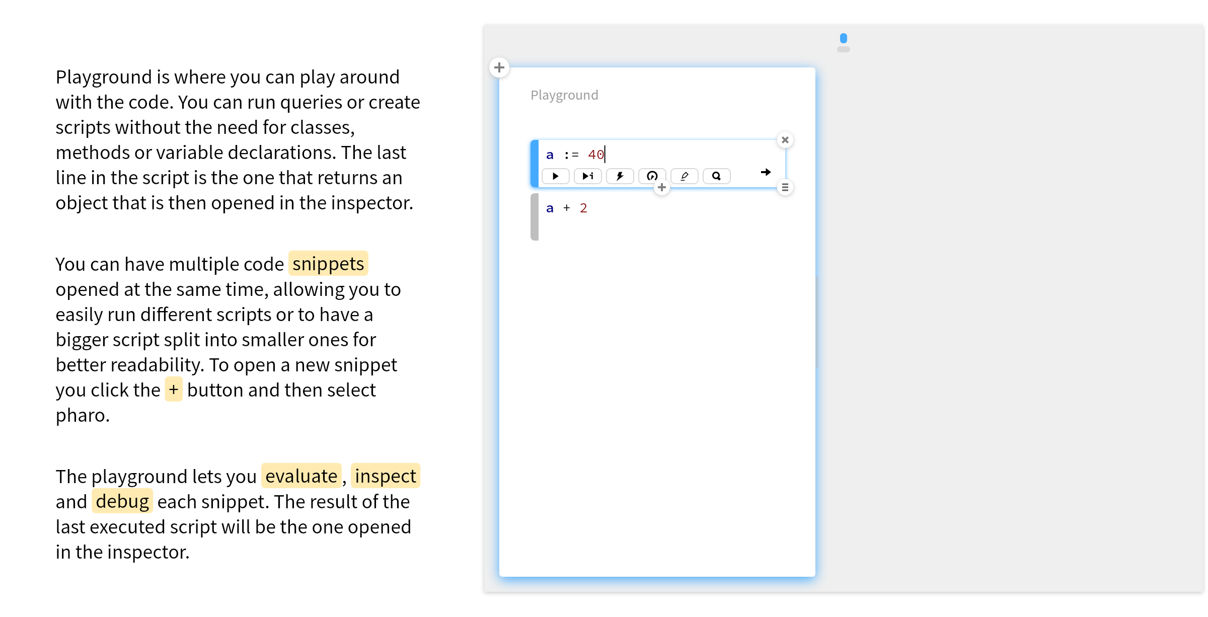1208x617 pixels.
Task: Click the highlighted word 'snippets'
Action: click(328, 264)
